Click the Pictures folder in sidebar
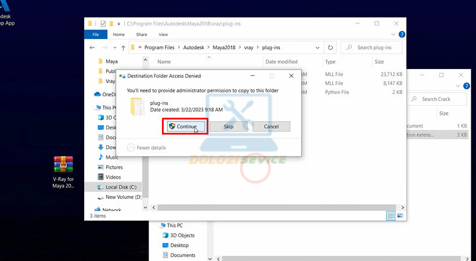 point(114,167)
